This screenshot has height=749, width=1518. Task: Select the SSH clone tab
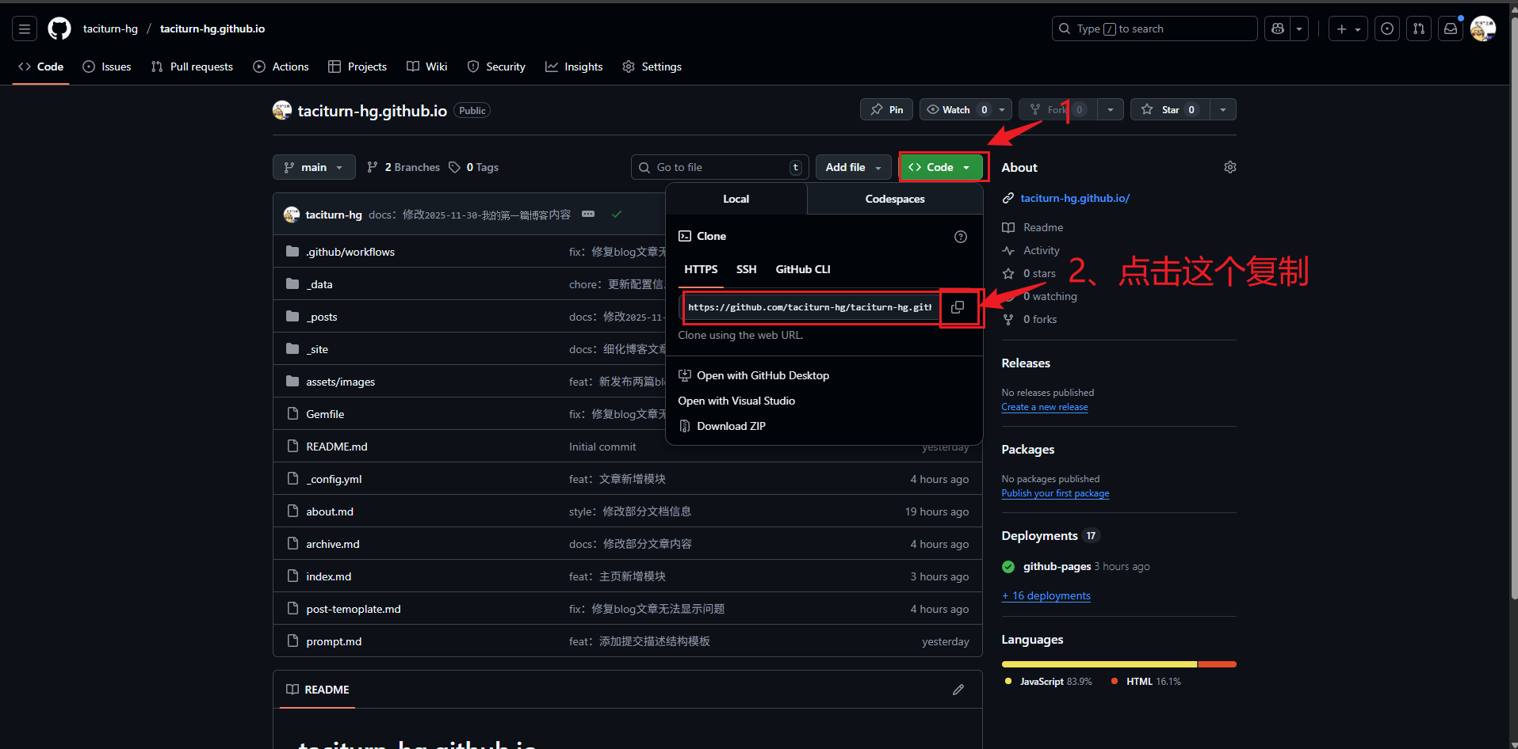point(746,269)
